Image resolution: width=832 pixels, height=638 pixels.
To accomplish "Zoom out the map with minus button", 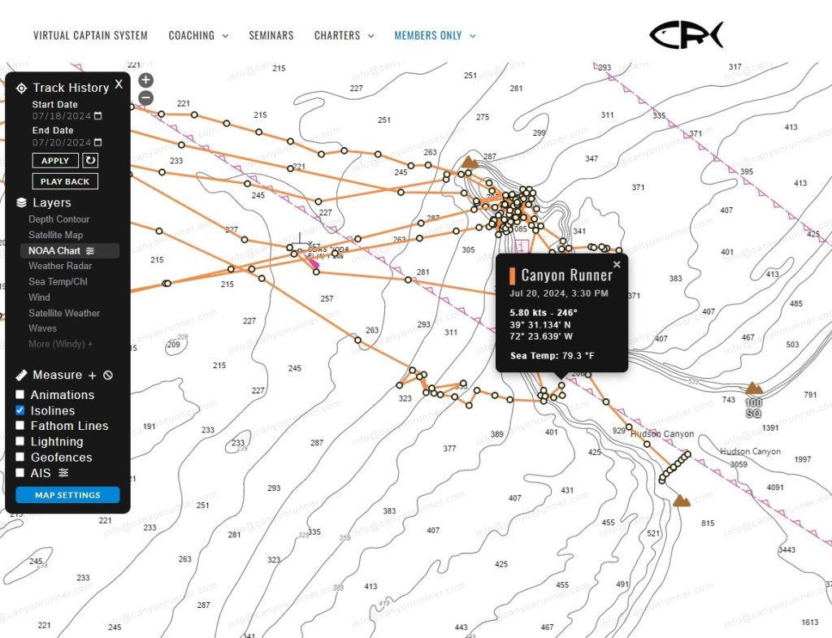I will 146,98.
